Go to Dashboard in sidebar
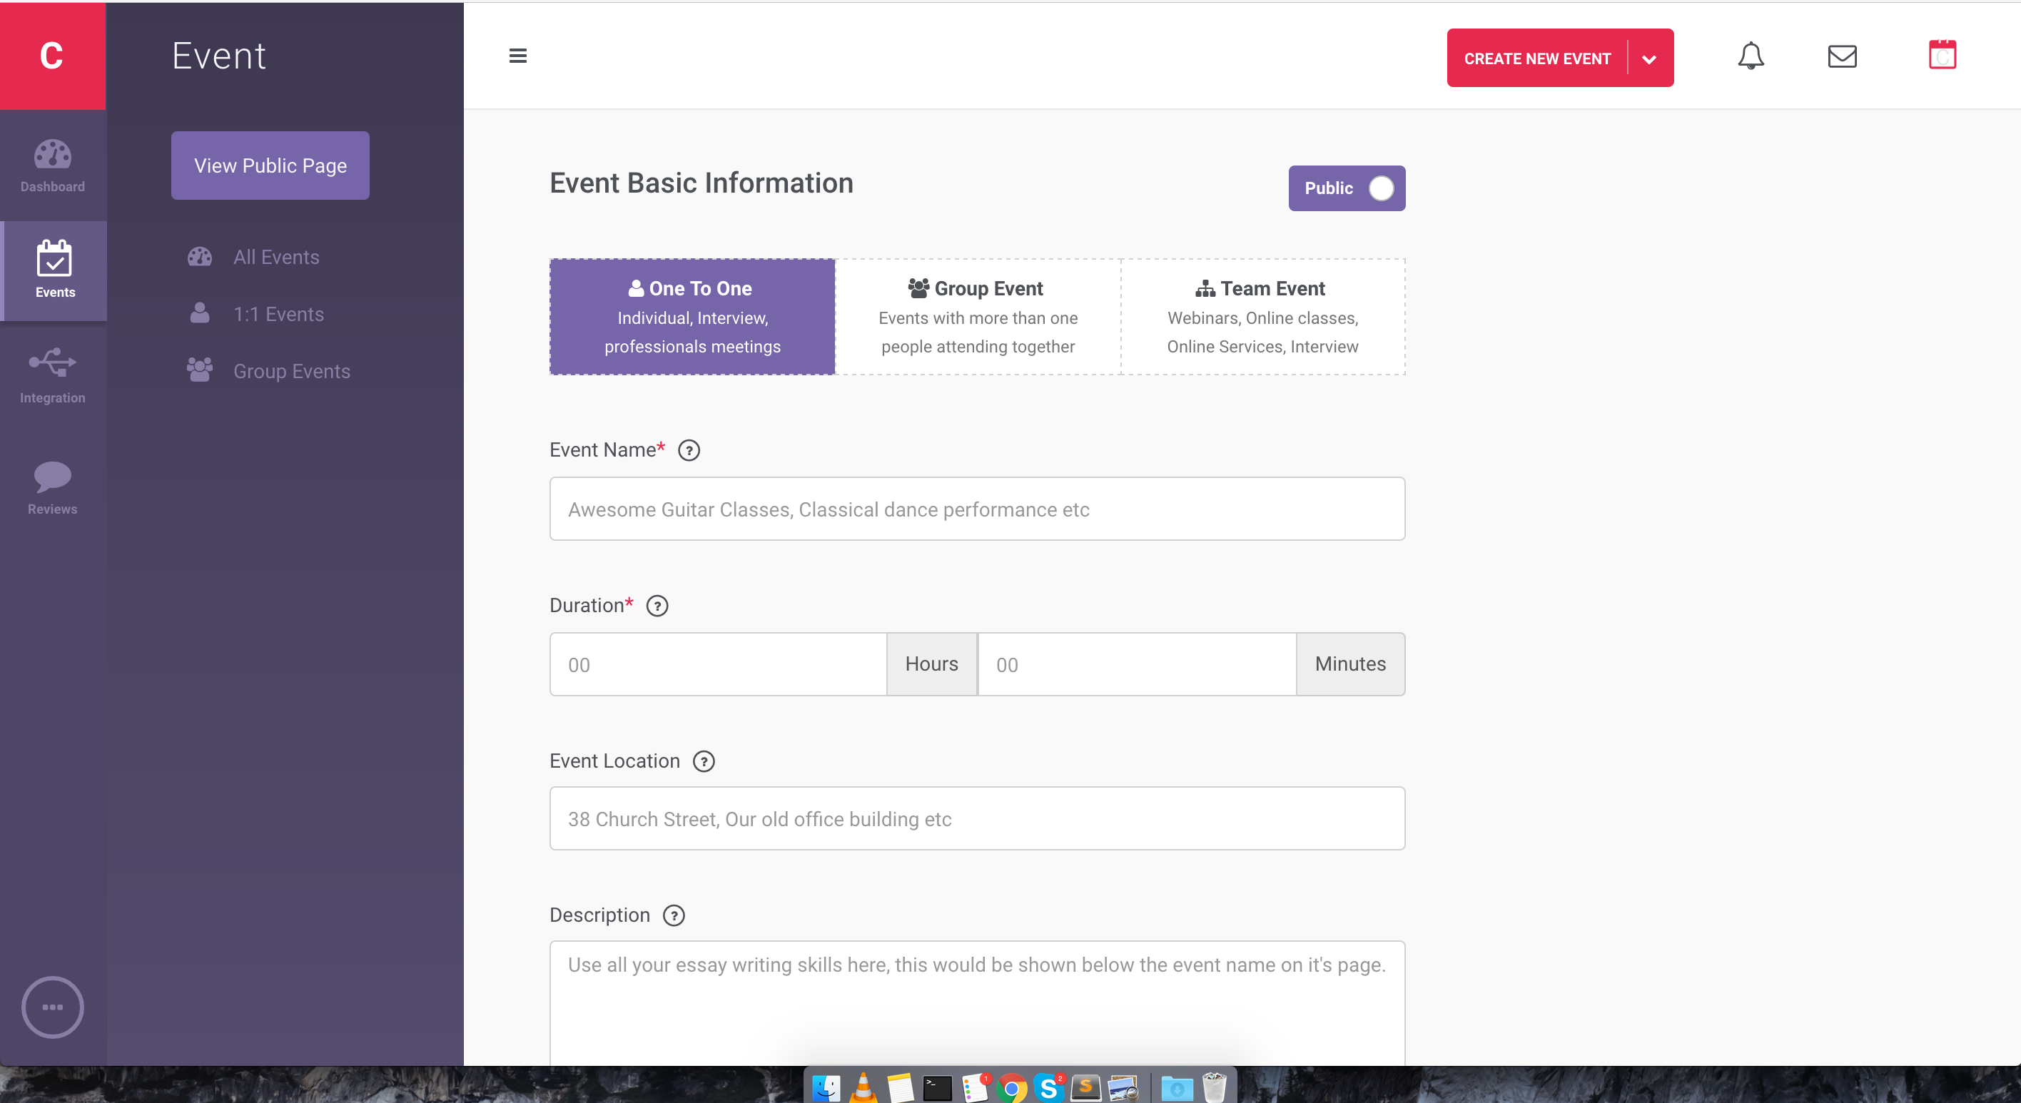The width and height of the screenshot is (2021, 1103). coord(53,166)
